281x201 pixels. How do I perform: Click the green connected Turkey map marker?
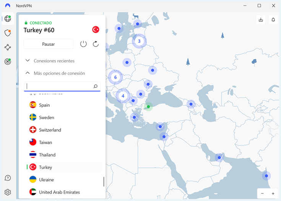click(148, 107)
